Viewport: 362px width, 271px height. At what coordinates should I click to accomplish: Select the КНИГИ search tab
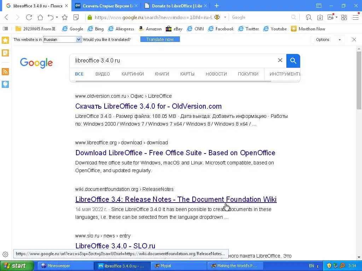(x=162, y=74)
